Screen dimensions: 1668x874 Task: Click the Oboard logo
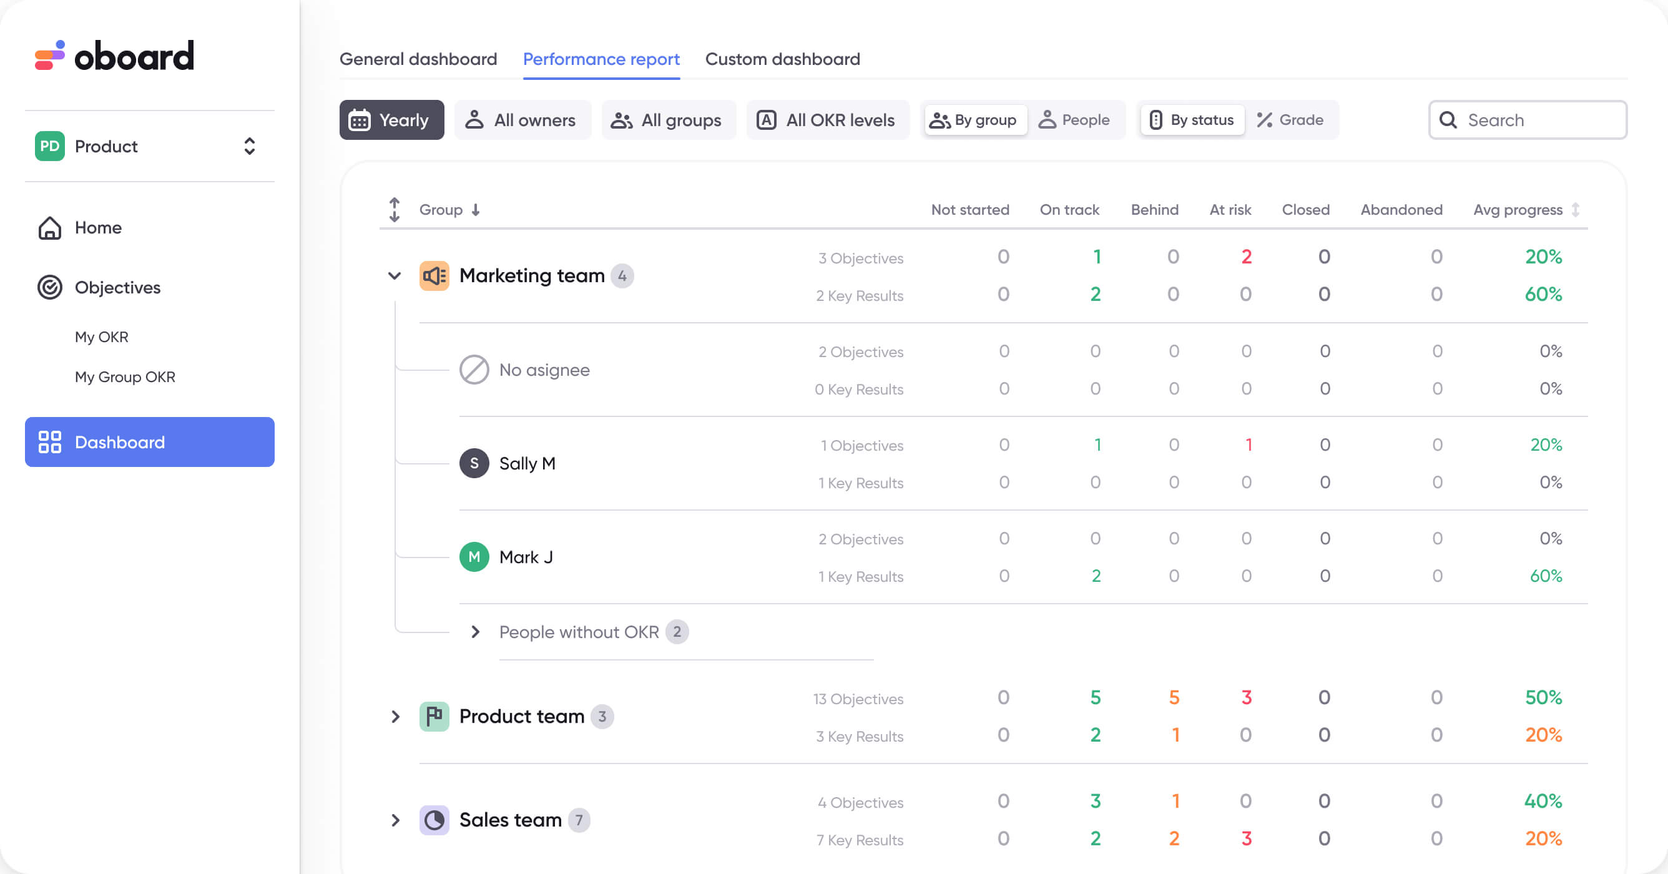(114, 56)
